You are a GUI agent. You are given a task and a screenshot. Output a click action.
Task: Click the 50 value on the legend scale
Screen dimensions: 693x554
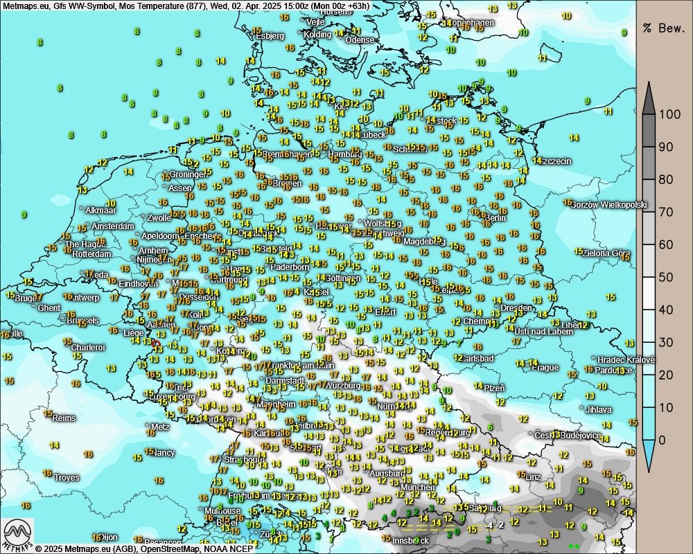pyautogui.click(x=667, y=278)
